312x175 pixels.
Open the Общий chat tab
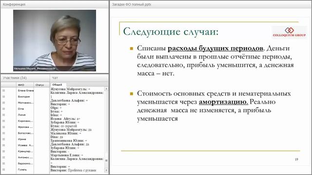click(58, 85)
